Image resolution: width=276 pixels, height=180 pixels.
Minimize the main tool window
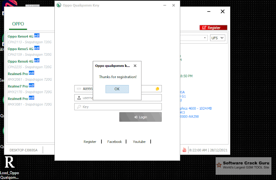pos(209,12)
